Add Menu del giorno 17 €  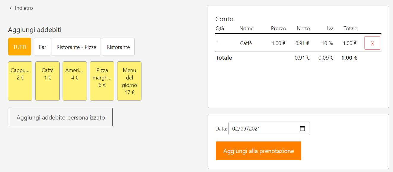pos(129,81)
